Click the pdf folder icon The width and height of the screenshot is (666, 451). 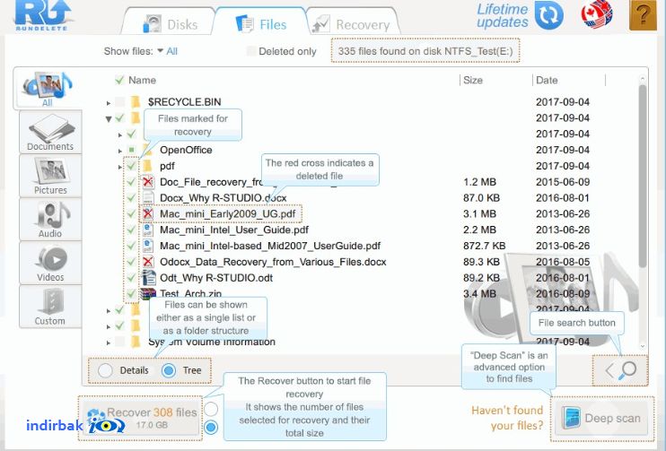pos(147,166)
